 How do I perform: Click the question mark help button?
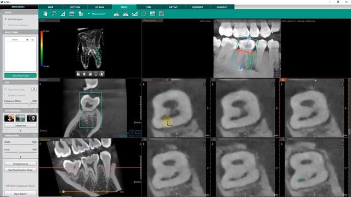[x=34, y=89]
